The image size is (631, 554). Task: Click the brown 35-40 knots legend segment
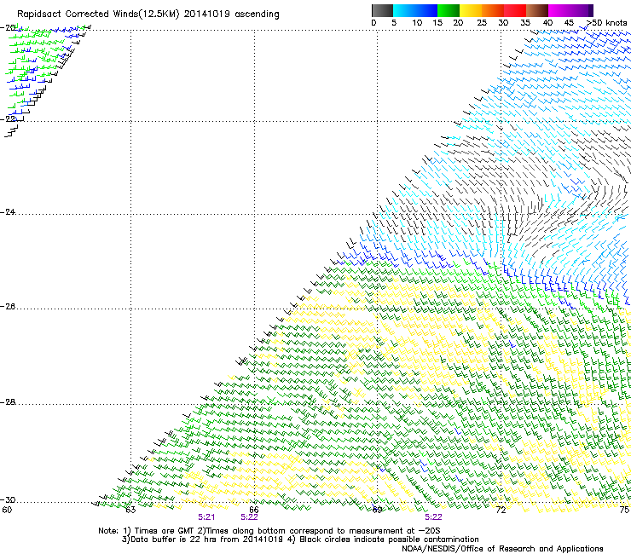[537, 10]
